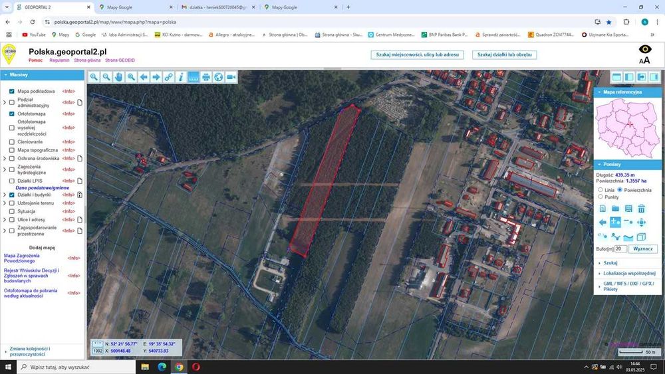Click the new measurement document icon
Viewport: 665px width, 374px height.
point(602,209)
